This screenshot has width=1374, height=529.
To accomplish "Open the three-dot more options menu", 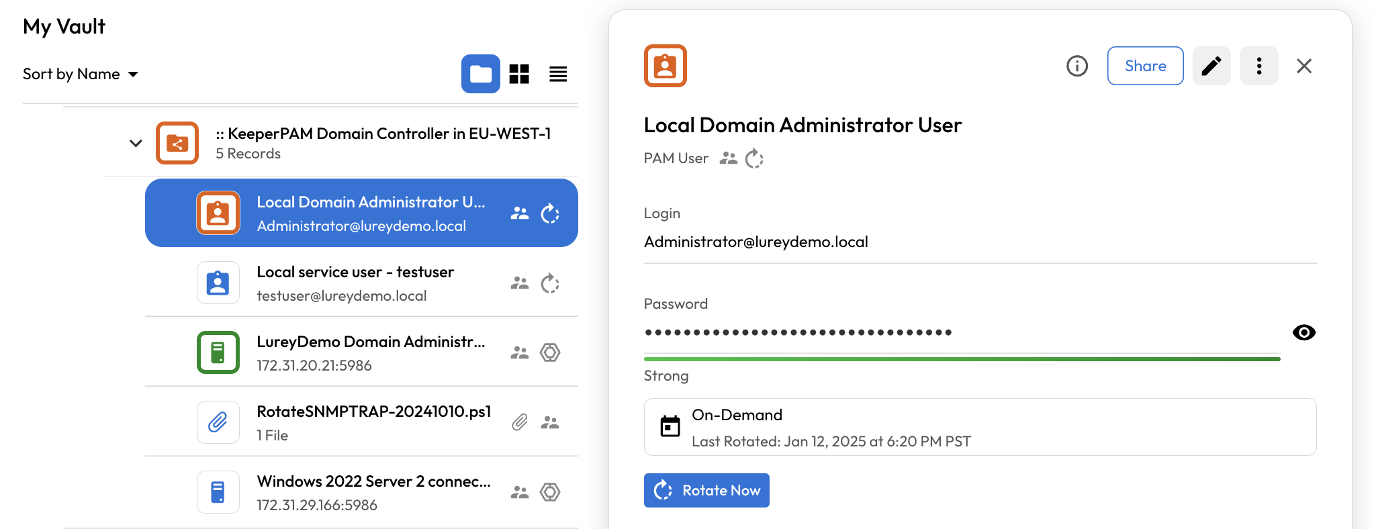I will 1258,66.
